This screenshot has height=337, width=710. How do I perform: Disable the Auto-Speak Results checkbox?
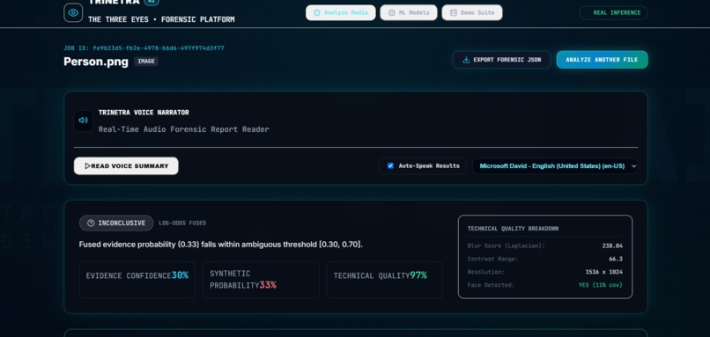390,166
